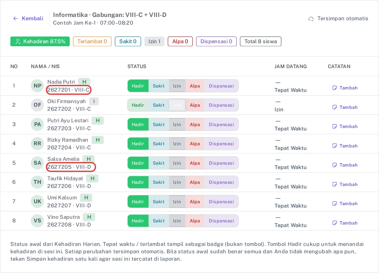Click the Kehadiran 87.5% badge
This screenshot has width=379, height=273.
(40, 42)
